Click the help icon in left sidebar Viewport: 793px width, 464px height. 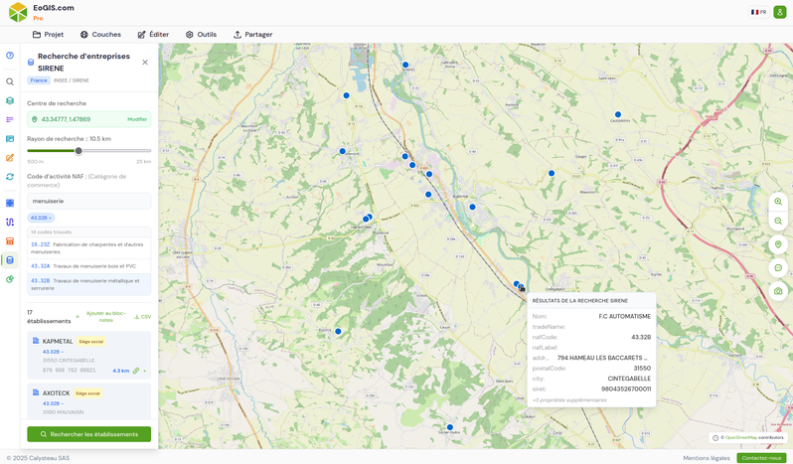point(10,56)
